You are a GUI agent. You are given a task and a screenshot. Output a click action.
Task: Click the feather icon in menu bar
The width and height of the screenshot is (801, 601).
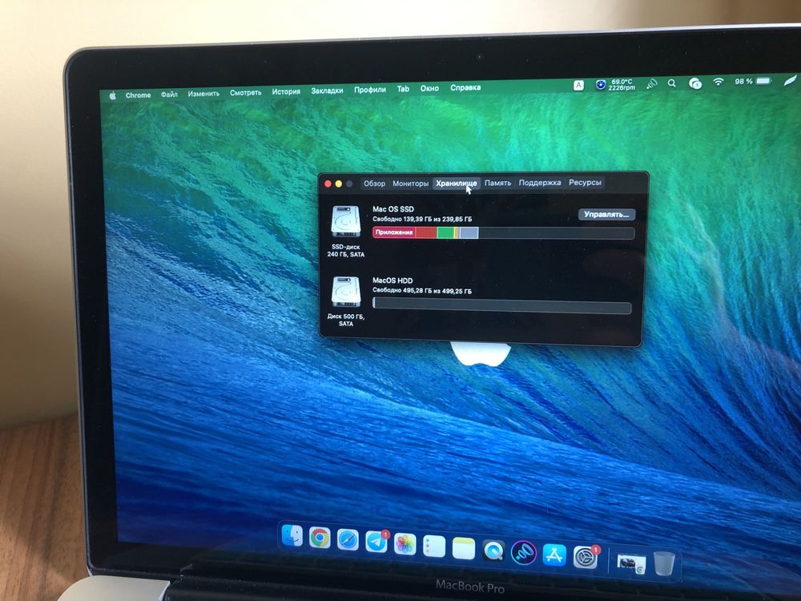[x=791, y=81]
